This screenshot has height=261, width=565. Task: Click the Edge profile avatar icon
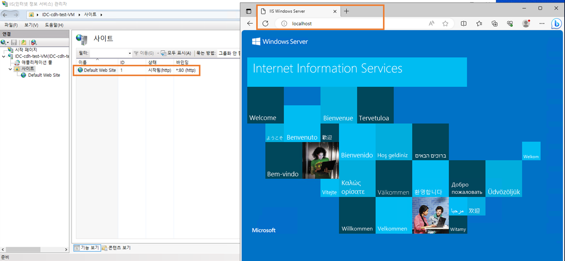tap(526, 23)
